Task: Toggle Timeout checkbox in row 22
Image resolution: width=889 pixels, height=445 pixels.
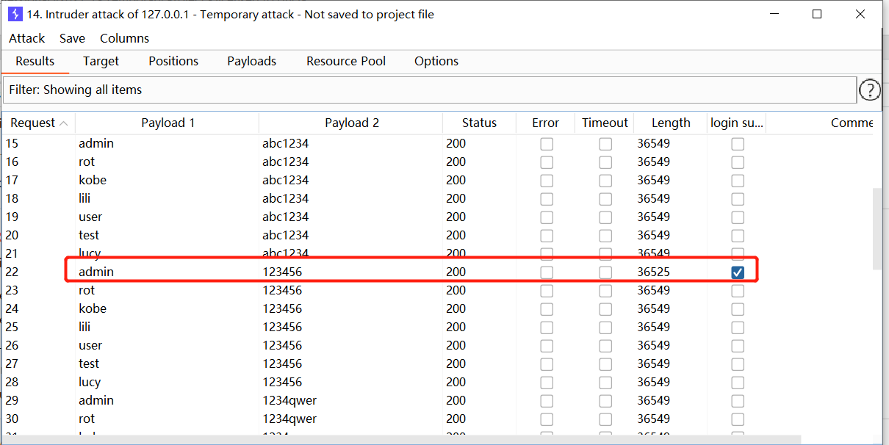Action: [x=605, y=272]
